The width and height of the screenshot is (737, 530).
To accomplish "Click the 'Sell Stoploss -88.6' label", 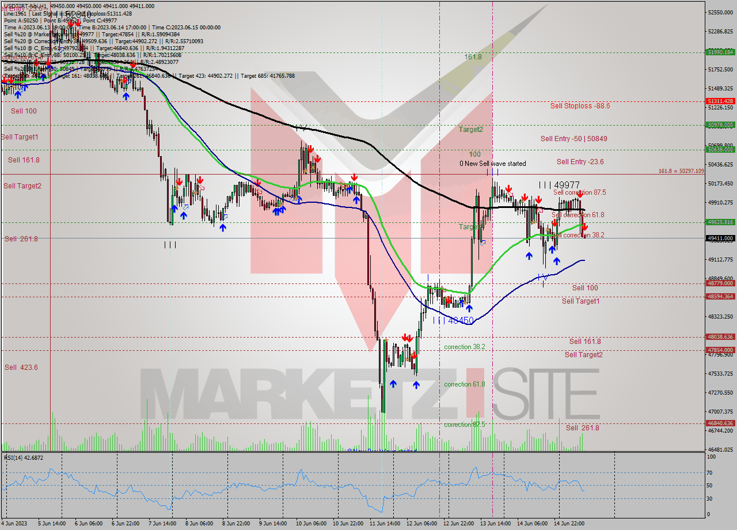I will [x=580, y=106].
